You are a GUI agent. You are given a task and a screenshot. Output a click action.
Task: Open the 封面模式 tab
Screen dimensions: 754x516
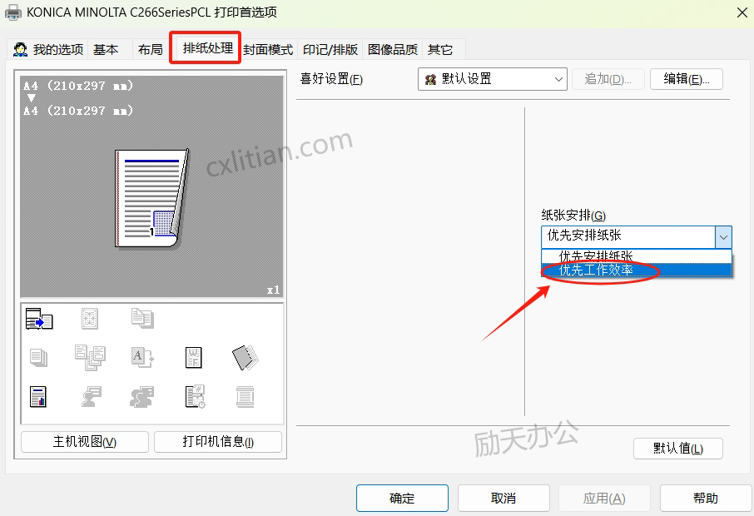click(x=268, y=50)
